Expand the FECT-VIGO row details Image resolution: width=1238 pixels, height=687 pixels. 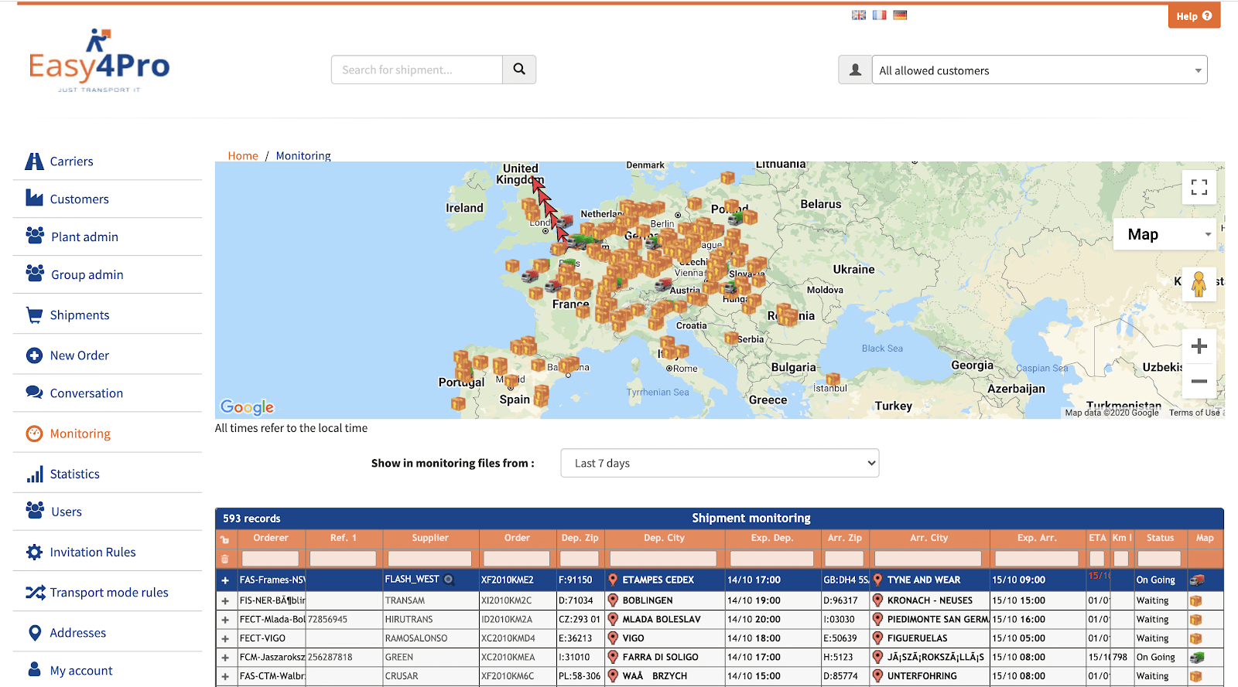225,638
